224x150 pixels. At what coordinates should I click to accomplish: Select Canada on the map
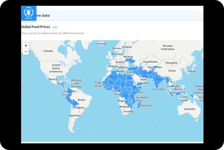click(48, 51)
